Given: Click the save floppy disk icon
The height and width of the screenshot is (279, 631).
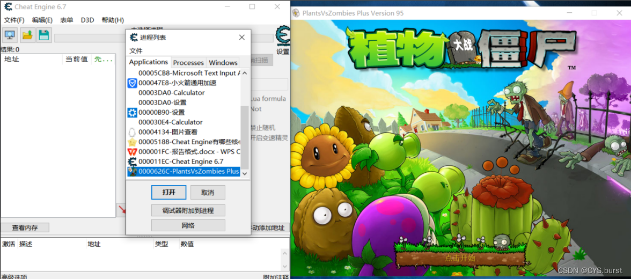Looking at the screenshot, I should pyautogui.click(x=44, y=35).
